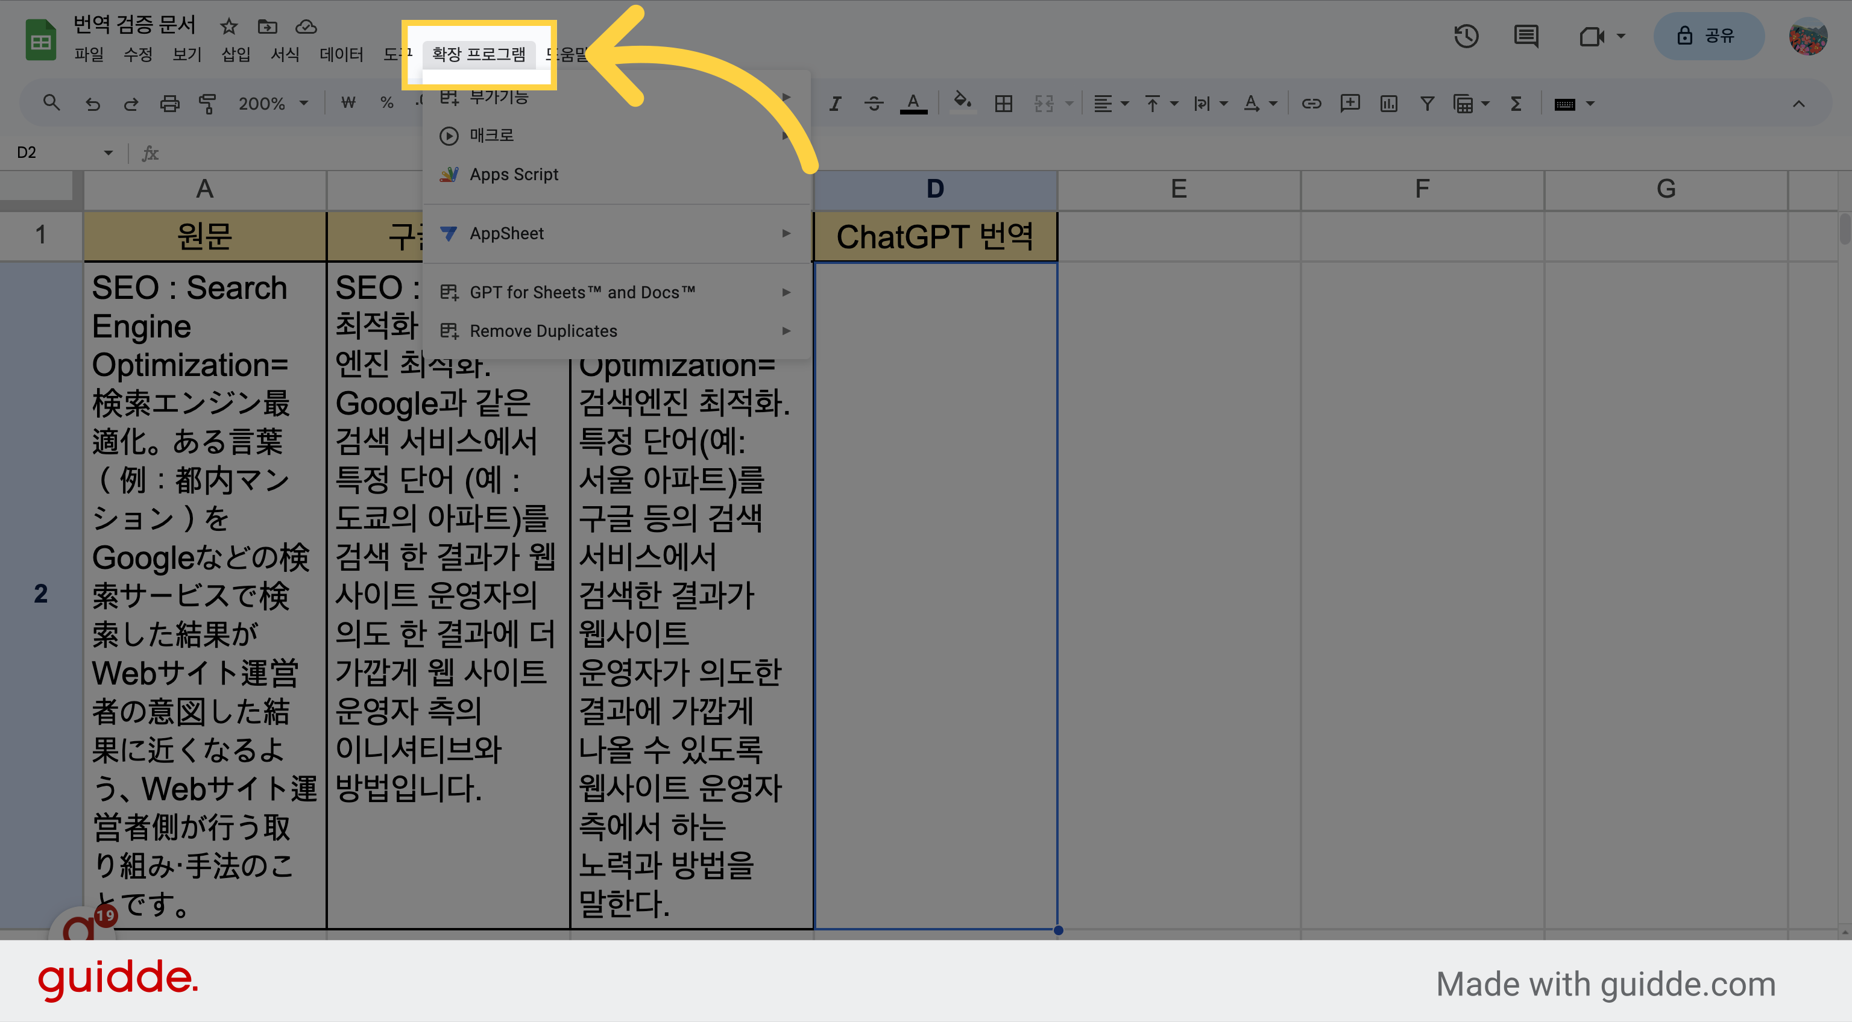Undo the last action
The width and height of the screenshot is (1852, 1022).
click(92, 104)
